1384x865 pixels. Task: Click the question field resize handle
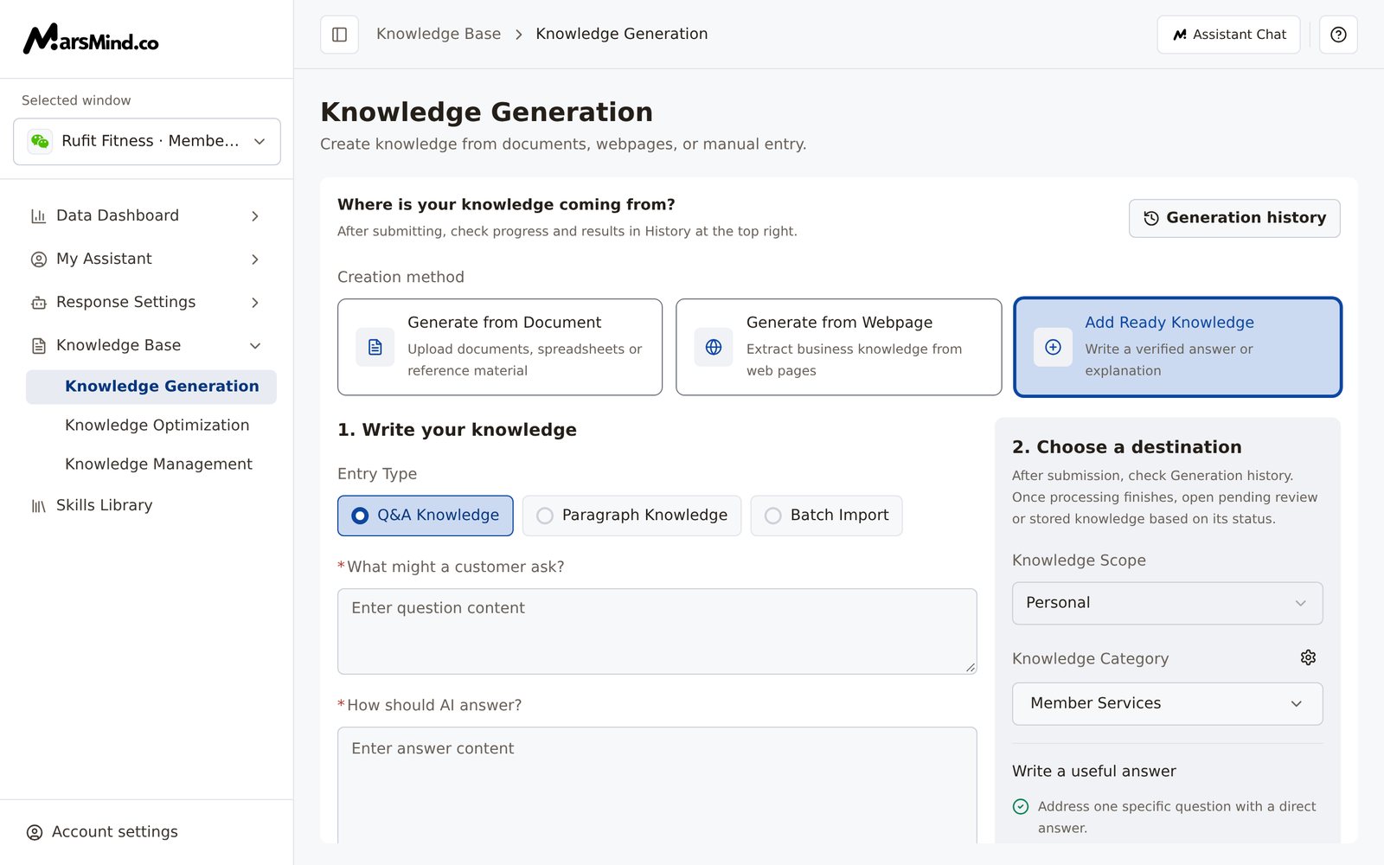click(x=970, y=667)
